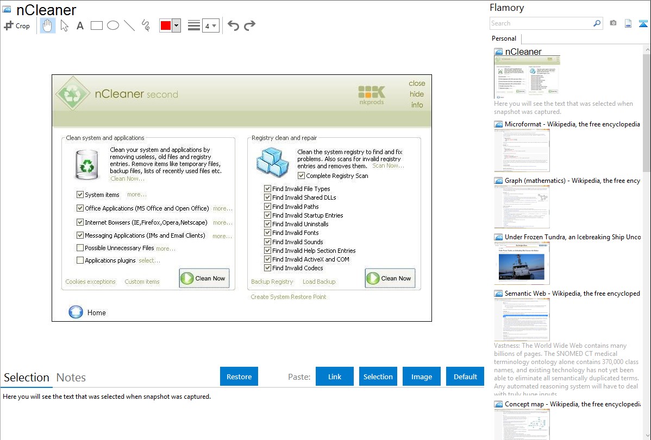Pick the ellipse shape tool
This screenshot has width=651, height=440.
[113, 25]
